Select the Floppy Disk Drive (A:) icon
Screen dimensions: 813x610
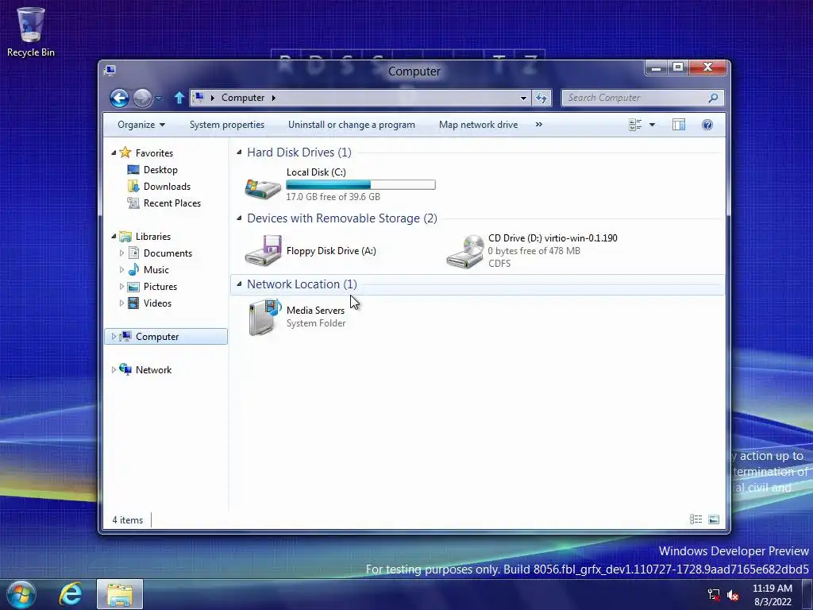pyautogui.click(x=263, y=251)
